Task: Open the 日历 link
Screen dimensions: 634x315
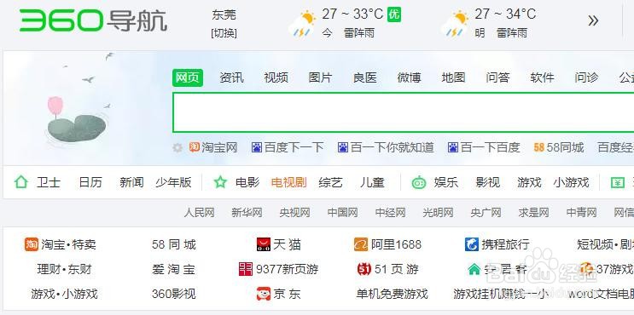Action: pyautogui.click(x=90, y=182)
